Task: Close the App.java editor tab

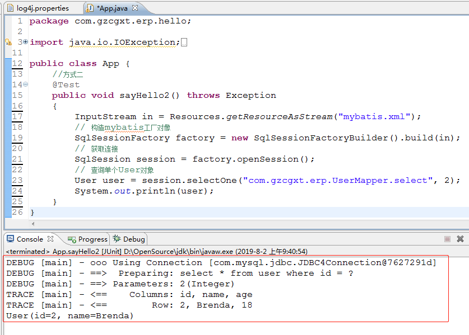Action: click(x=135, y=8)
